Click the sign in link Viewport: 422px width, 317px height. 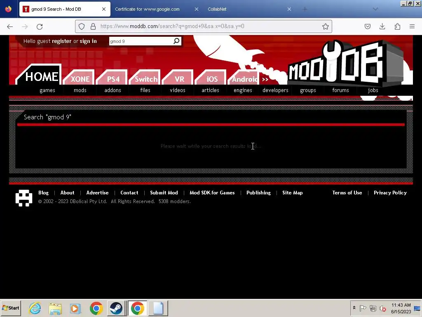(88, 41)
